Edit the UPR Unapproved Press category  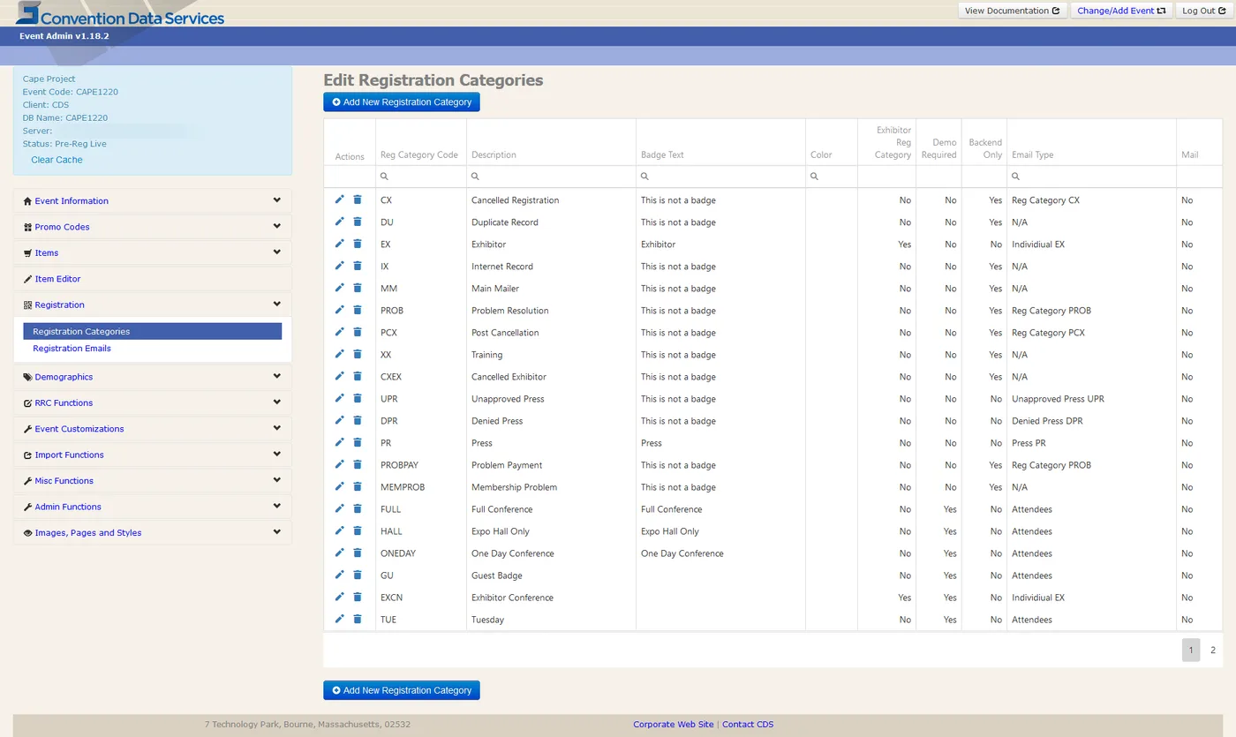(340, 398)
